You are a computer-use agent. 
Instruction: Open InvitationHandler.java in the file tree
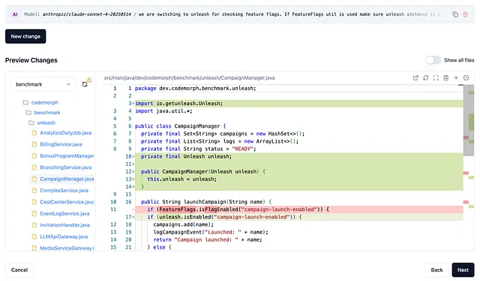pyautogui.click(x=64, y=225)
